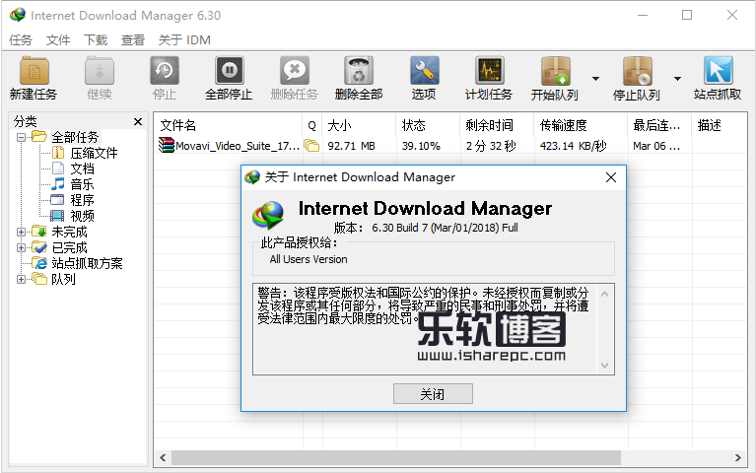The width and height of the screenshot is (756, 473).
Task: Select the 队列 tree item
Action: 63,279
